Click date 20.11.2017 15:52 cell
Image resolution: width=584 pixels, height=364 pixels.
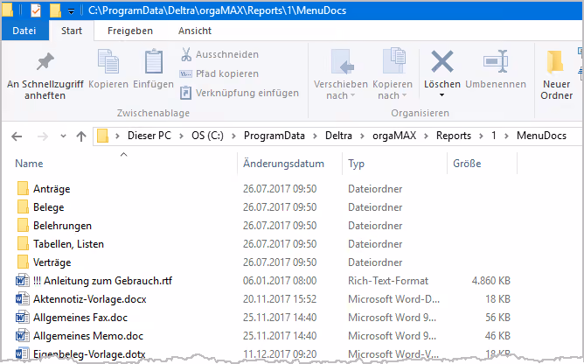click(280, 298)
